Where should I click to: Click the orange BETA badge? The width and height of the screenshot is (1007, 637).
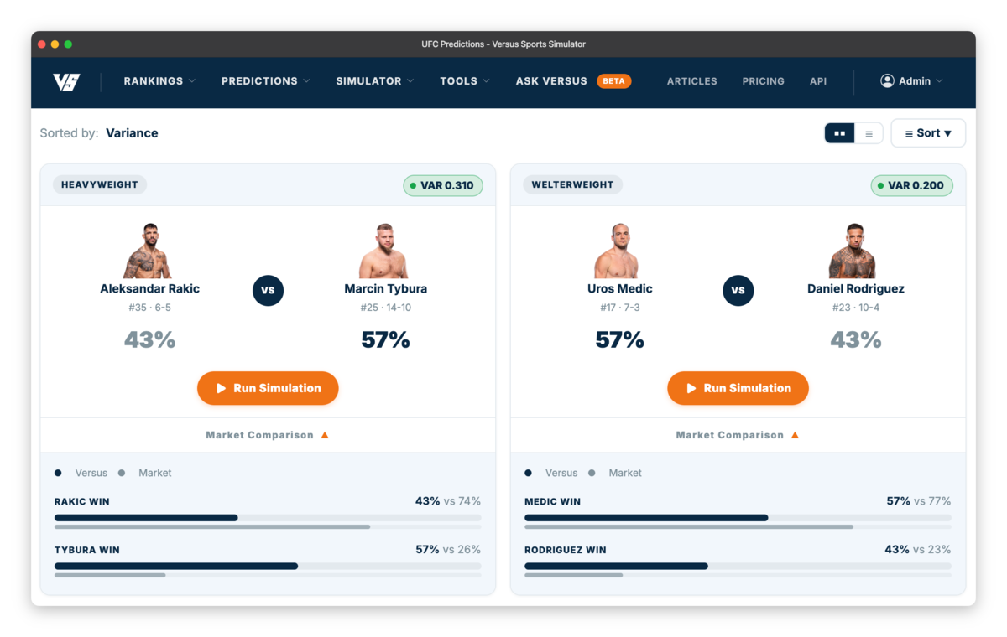tap(613, 81)
